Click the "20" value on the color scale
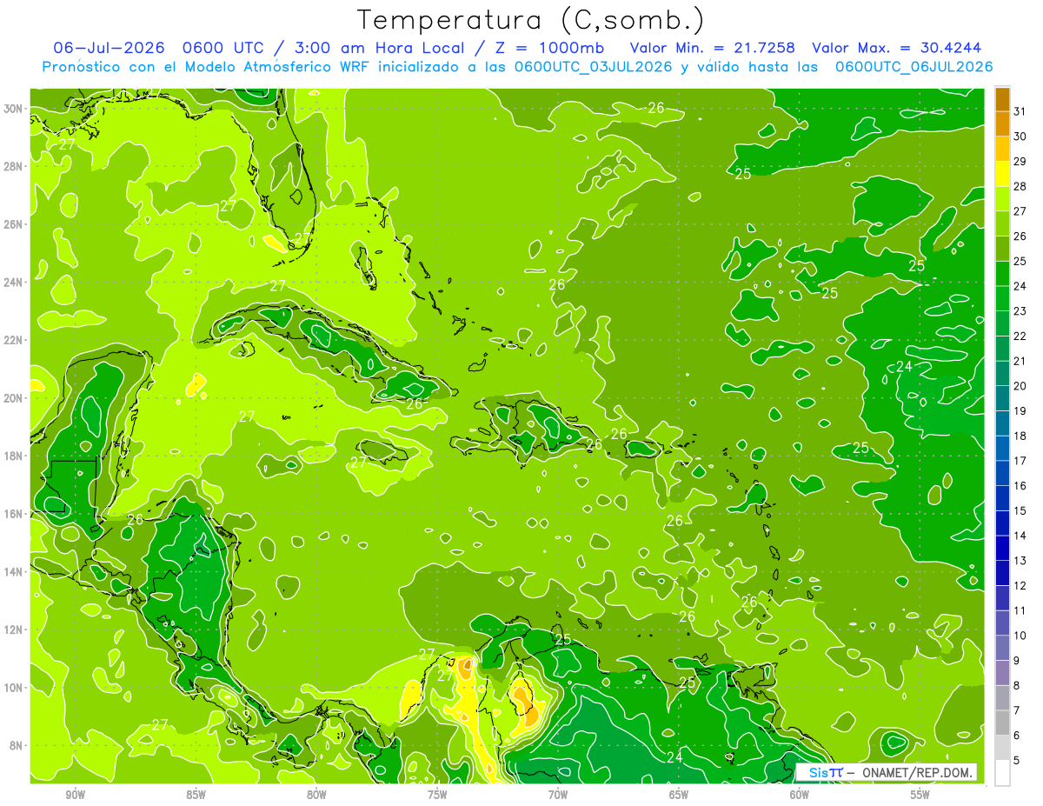Viewport: 1043px width, 806px height. click(1020, 386)
